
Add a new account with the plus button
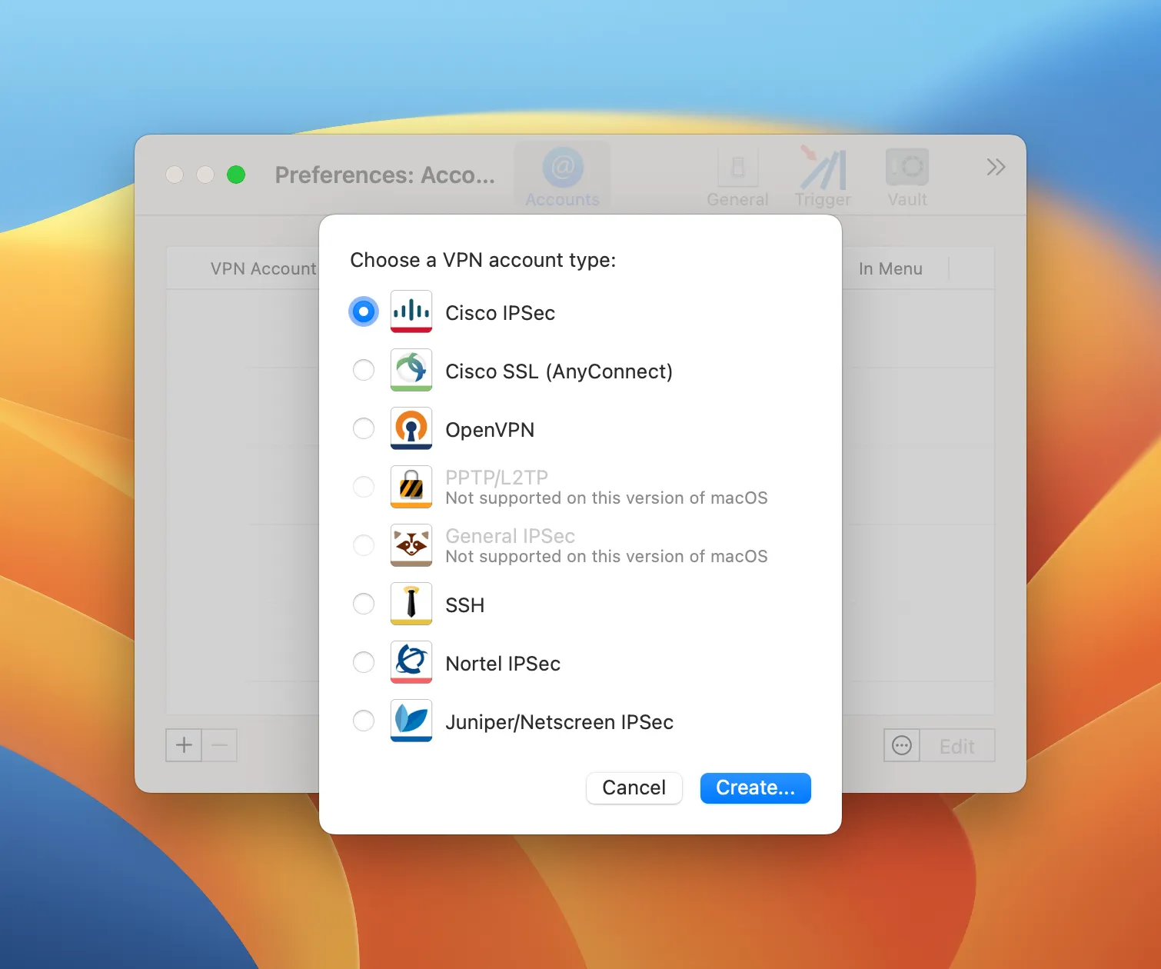[x=184, y=745]
